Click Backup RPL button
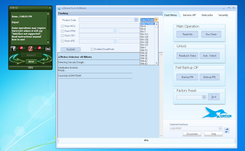This screenshot has height=151, width=245. (209, 77)
